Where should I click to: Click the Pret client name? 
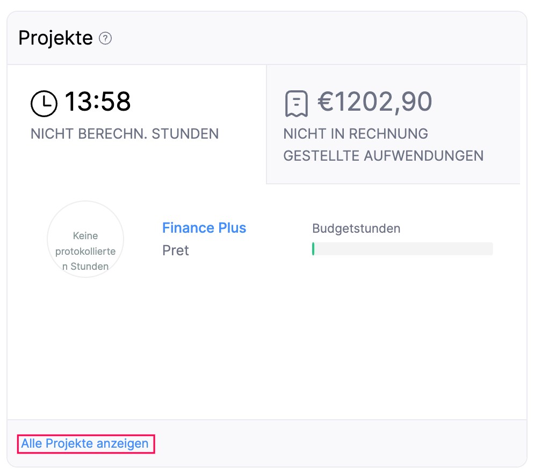click(x=176, y=250)
